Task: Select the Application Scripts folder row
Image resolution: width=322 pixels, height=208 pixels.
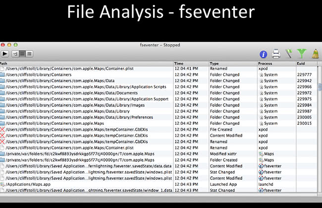Action: [159, 87]
